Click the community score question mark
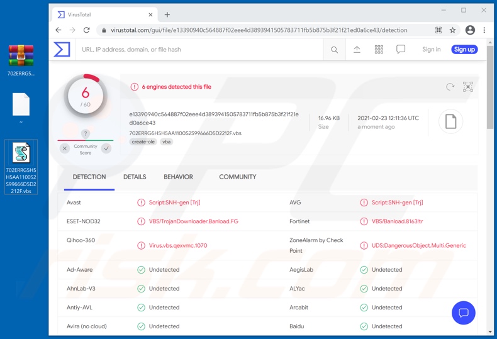The width and height of the screenshot is (497, 339). click(x=86, y=134)
